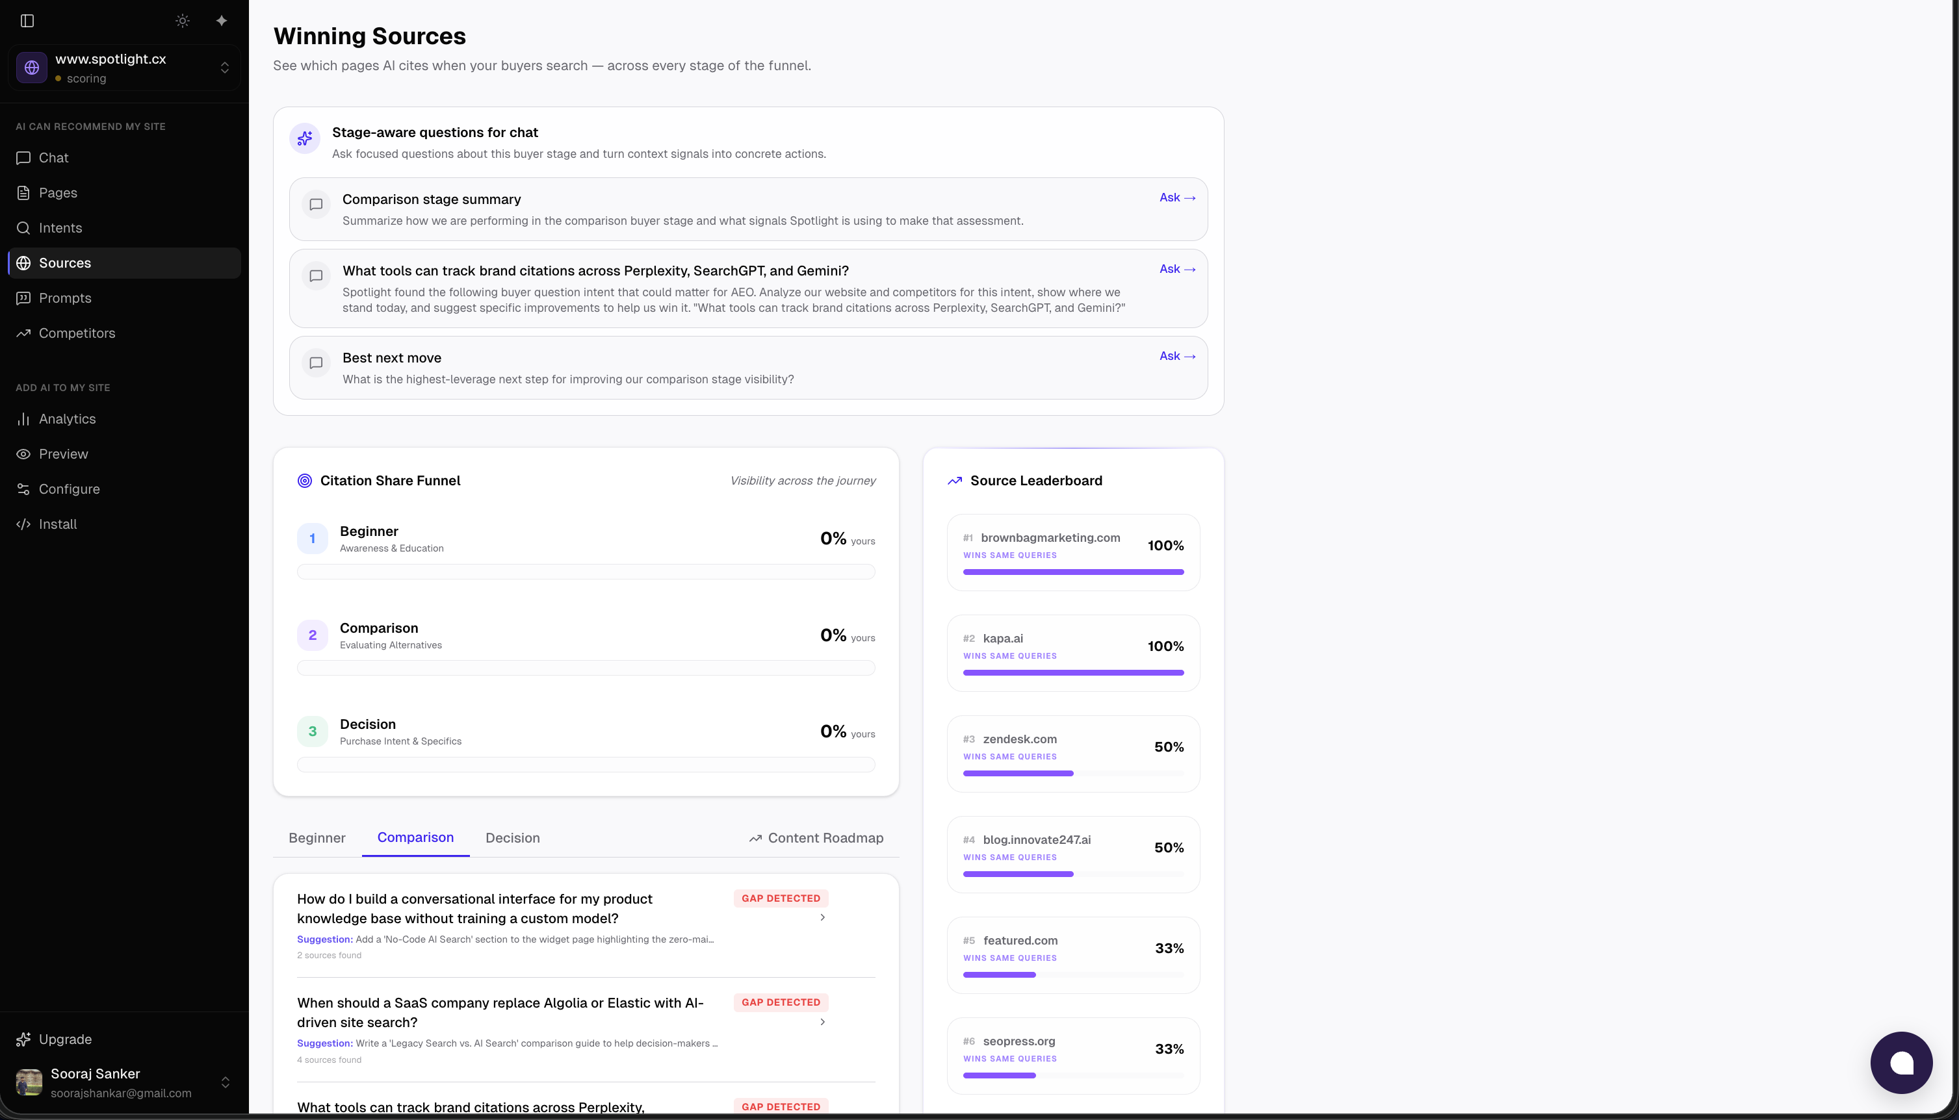Click the Chat icon in sidebar
The width and height of the screenshot is (1959, 1120).
click(24, 158)
